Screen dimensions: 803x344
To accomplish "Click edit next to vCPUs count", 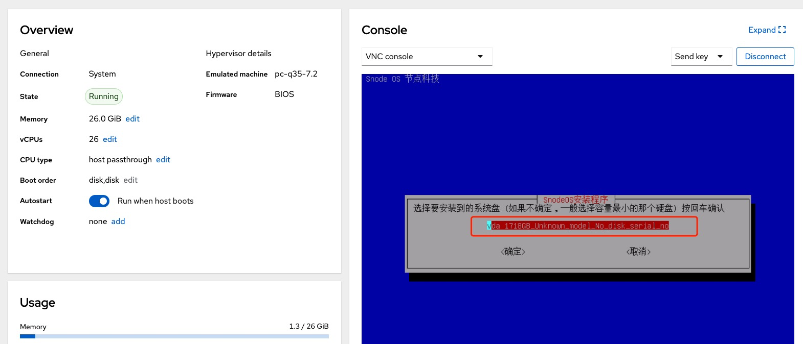I will pos(110,139).
